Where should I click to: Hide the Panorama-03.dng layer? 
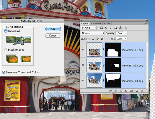pos(83,81)
